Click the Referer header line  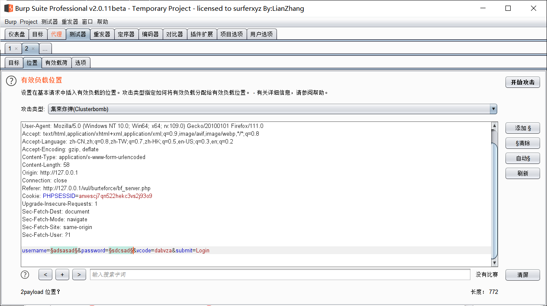pyautogui.click(x=87, y=188)
